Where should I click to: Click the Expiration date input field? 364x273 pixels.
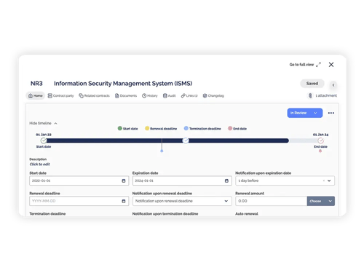(182, 181)
